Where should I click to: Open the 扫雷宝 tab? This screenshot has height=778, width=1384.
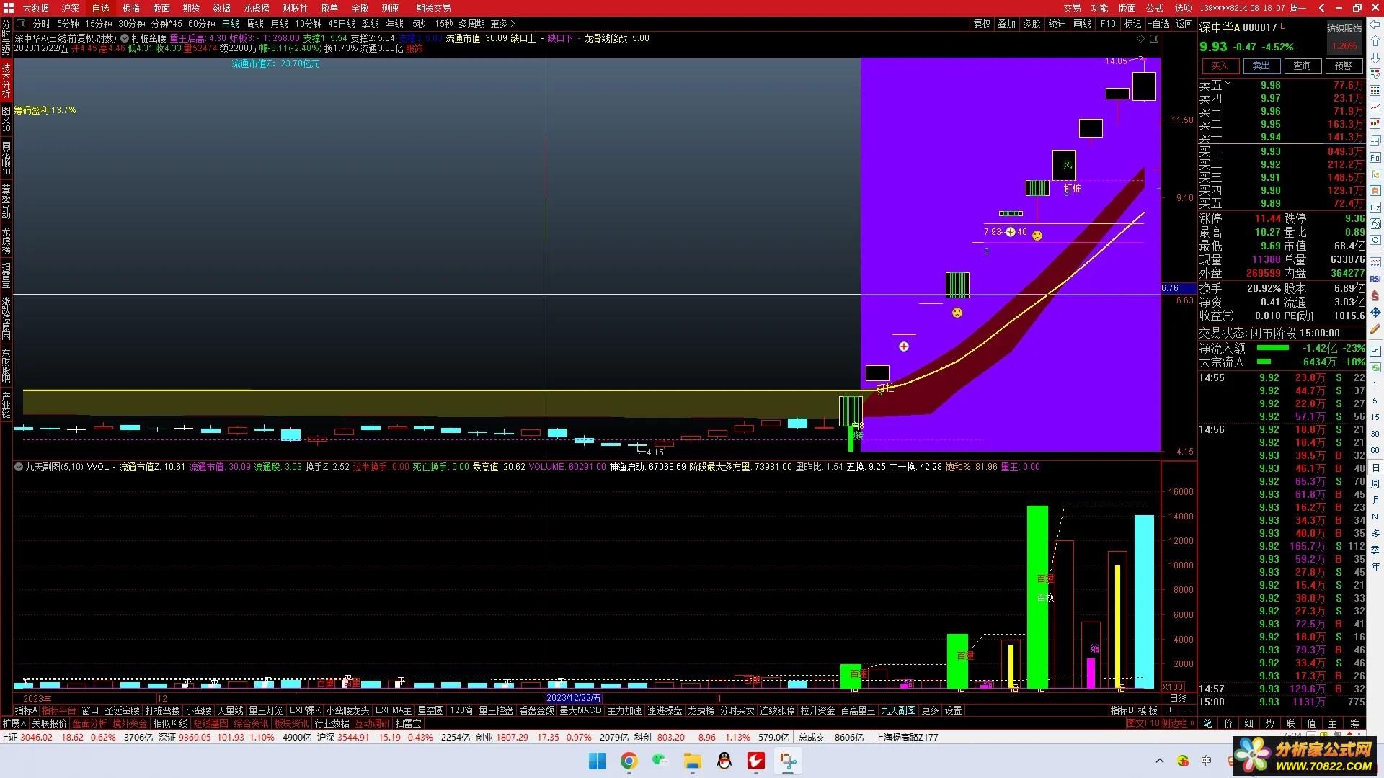[x=408, y=723]
